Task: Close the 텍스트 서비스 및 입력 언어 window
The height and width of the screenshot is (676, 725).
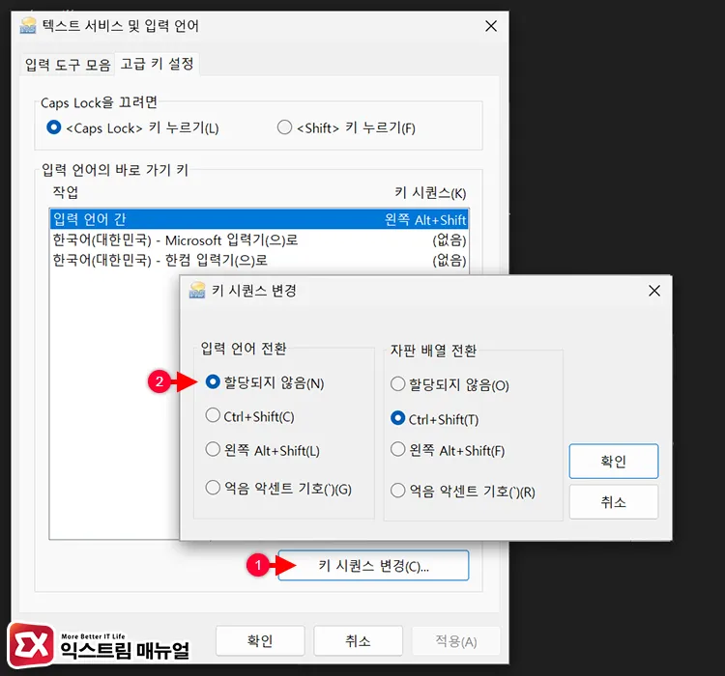Action: [491, 26]
